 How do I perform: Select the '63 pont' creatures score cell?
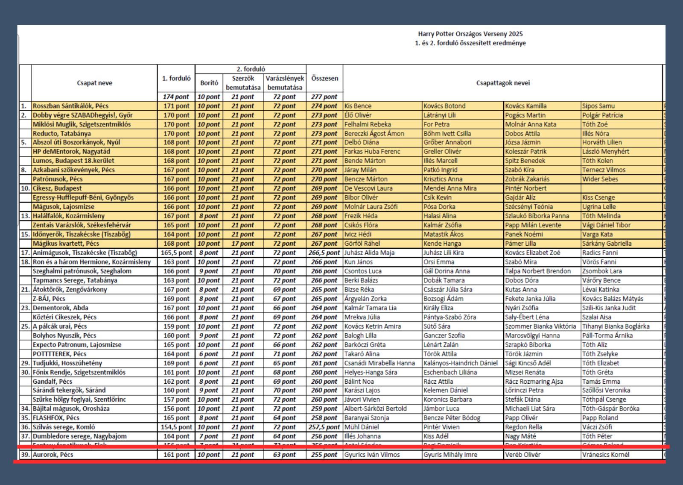point(285,455)
